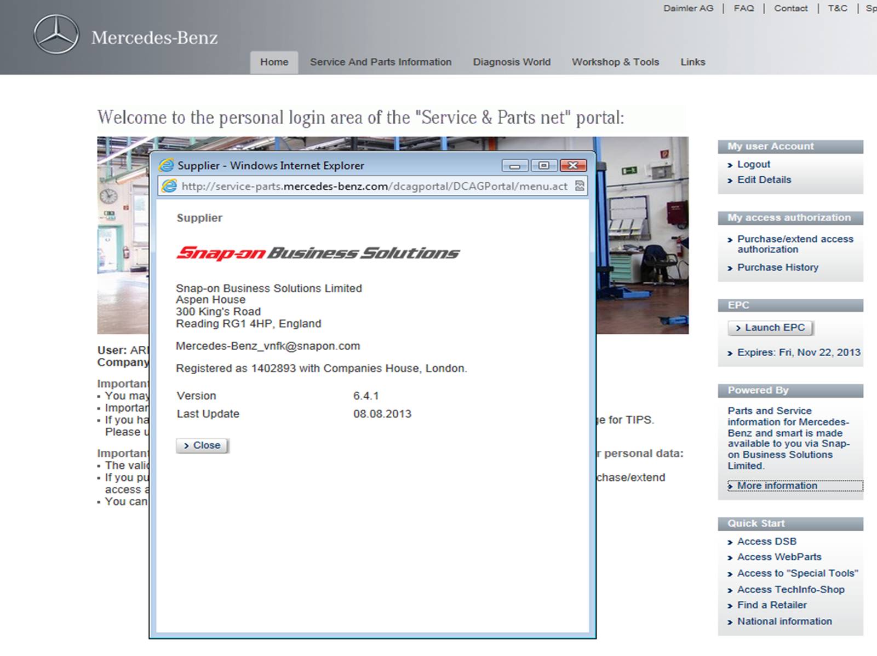The image size is (877, 656).
Task: Click the Internet Explorer icon in popup title bar
Action: 166,165
